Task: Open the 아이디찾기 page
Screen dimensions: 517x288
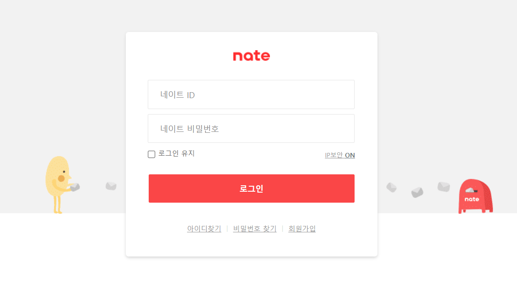Action: (x=203, y=229)
